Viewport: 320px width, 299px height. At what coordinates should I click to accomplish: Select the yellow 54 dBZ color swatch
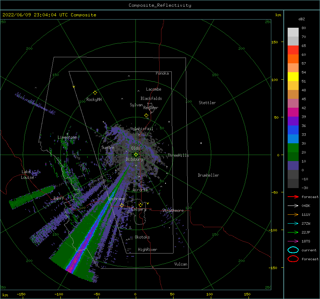(x=293, y=77)
